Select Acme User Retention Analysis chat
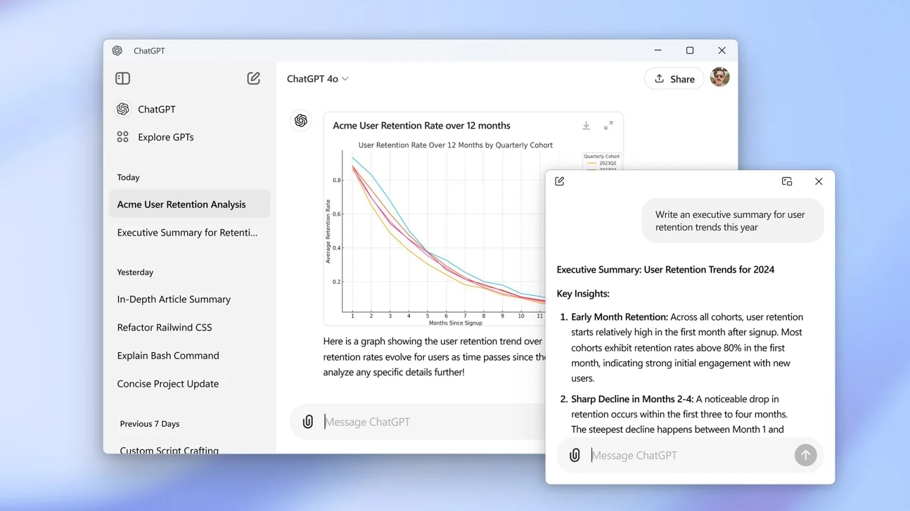This screenshot has width=910, height=511. [190, 204]
